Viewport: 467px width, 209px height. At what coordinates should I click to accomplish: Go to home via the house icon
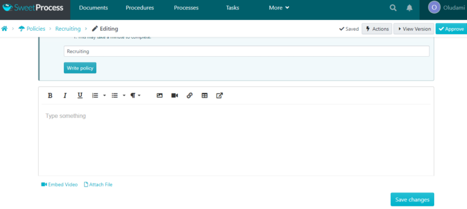(5, 29)
